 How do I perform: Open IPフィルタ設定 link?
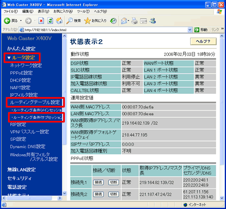(x=24, y=95)
